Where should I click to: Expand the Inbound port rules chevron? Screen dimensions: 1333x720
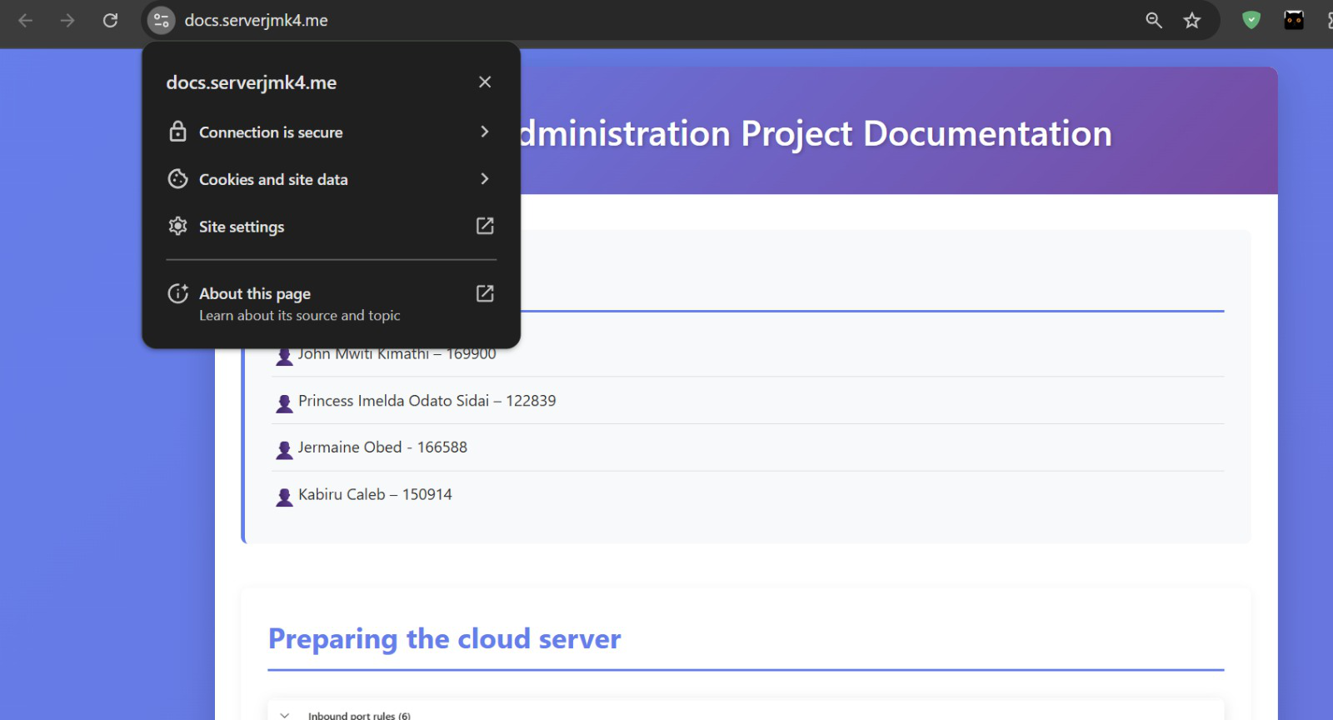(285, 715)
